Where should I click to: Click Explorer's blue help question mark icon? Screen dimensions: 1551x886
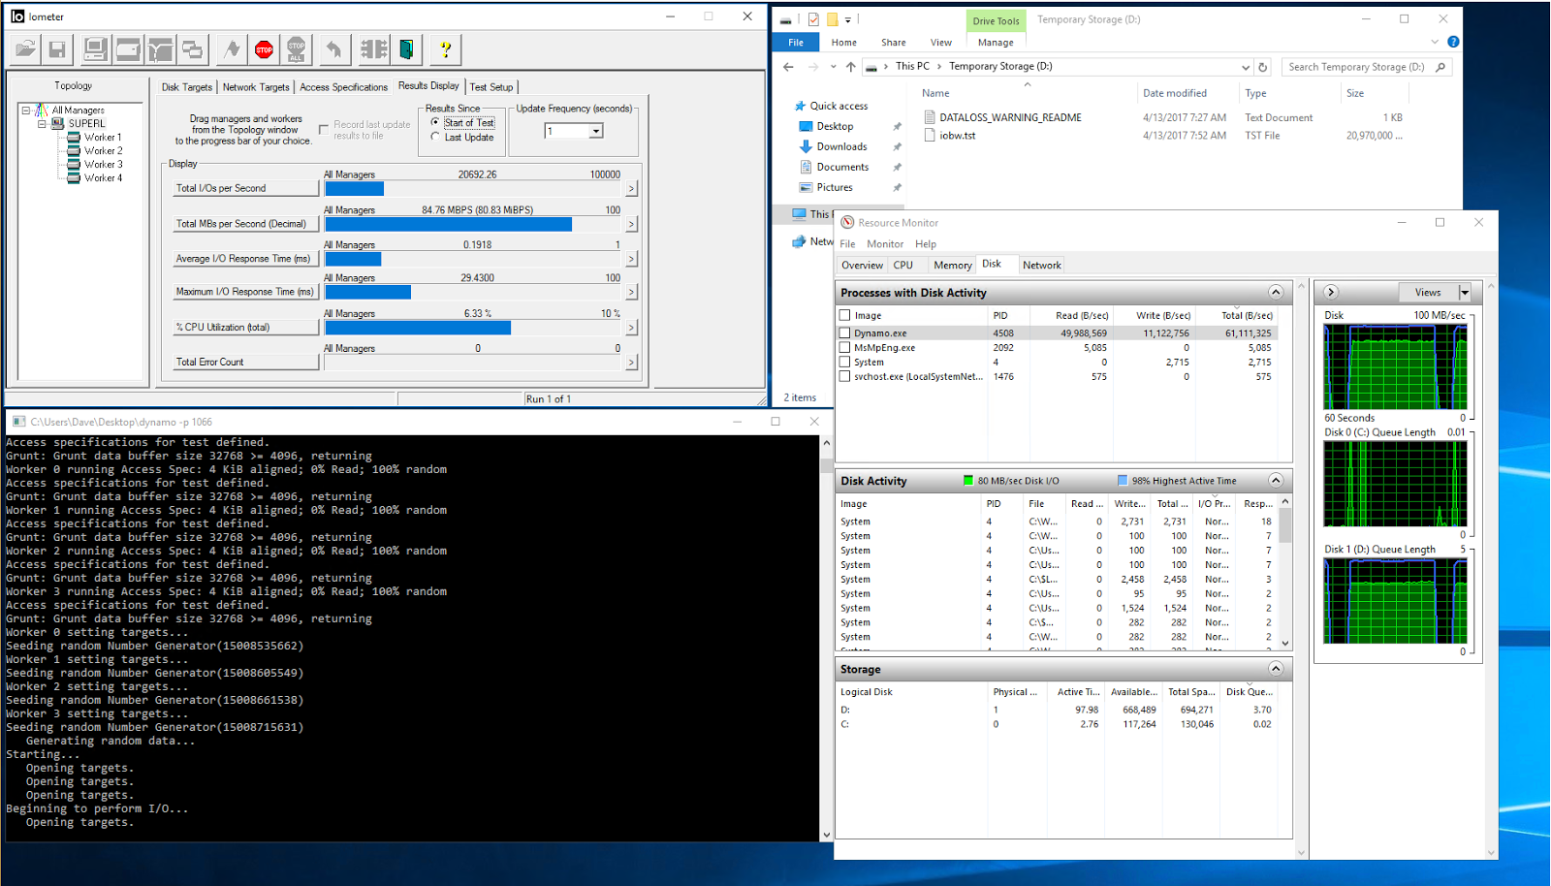coord(1453,42)
